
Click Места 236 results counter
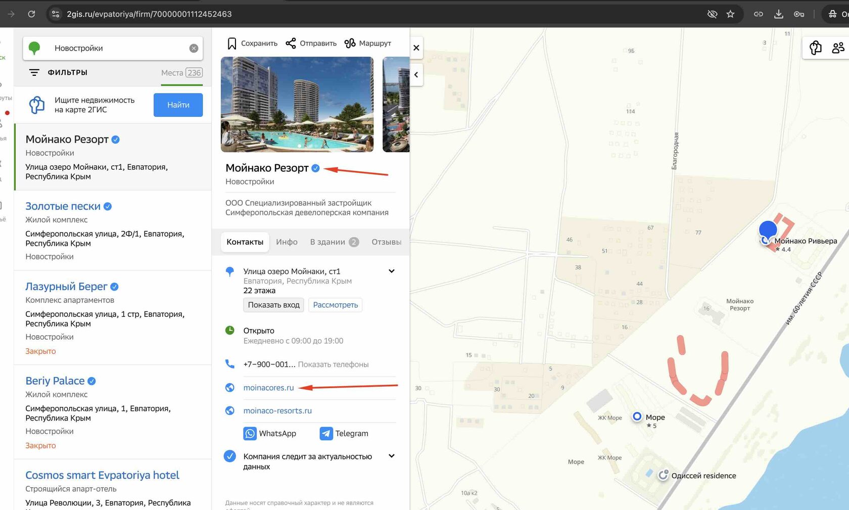[182, 73]
